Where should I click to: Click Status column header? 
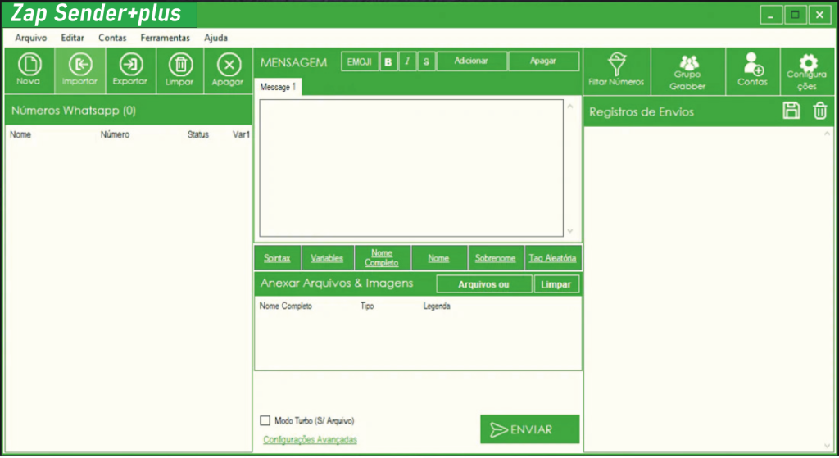coord(198,135)
